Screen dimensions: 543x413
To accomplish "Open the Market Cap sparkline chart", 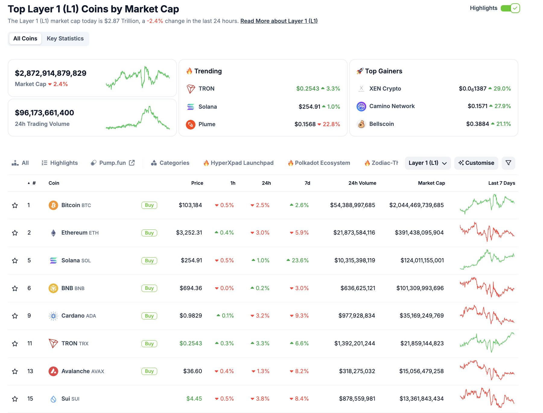I will point(138,78).
